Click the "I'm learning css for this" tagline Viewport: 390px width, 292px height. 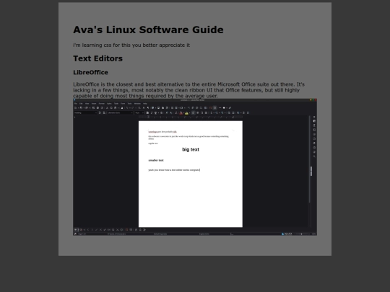131,45
